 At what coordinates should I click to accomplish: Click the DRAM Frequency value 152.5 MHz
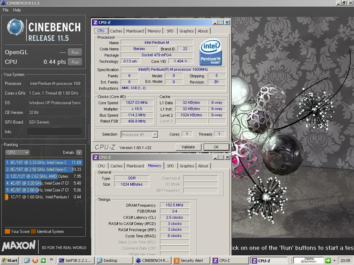pos(175,205)
